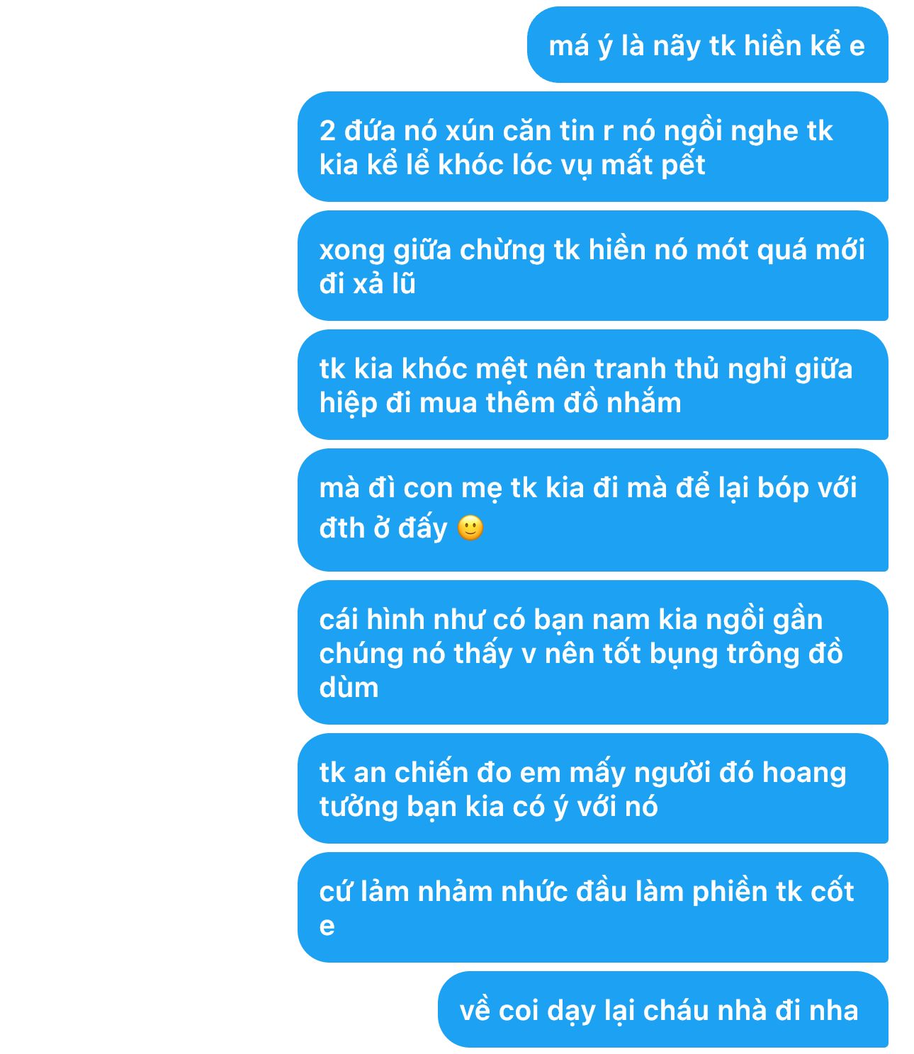Click the number "2" starting the second message
Screen dimensions: 914x1054
tap(327, 131)
